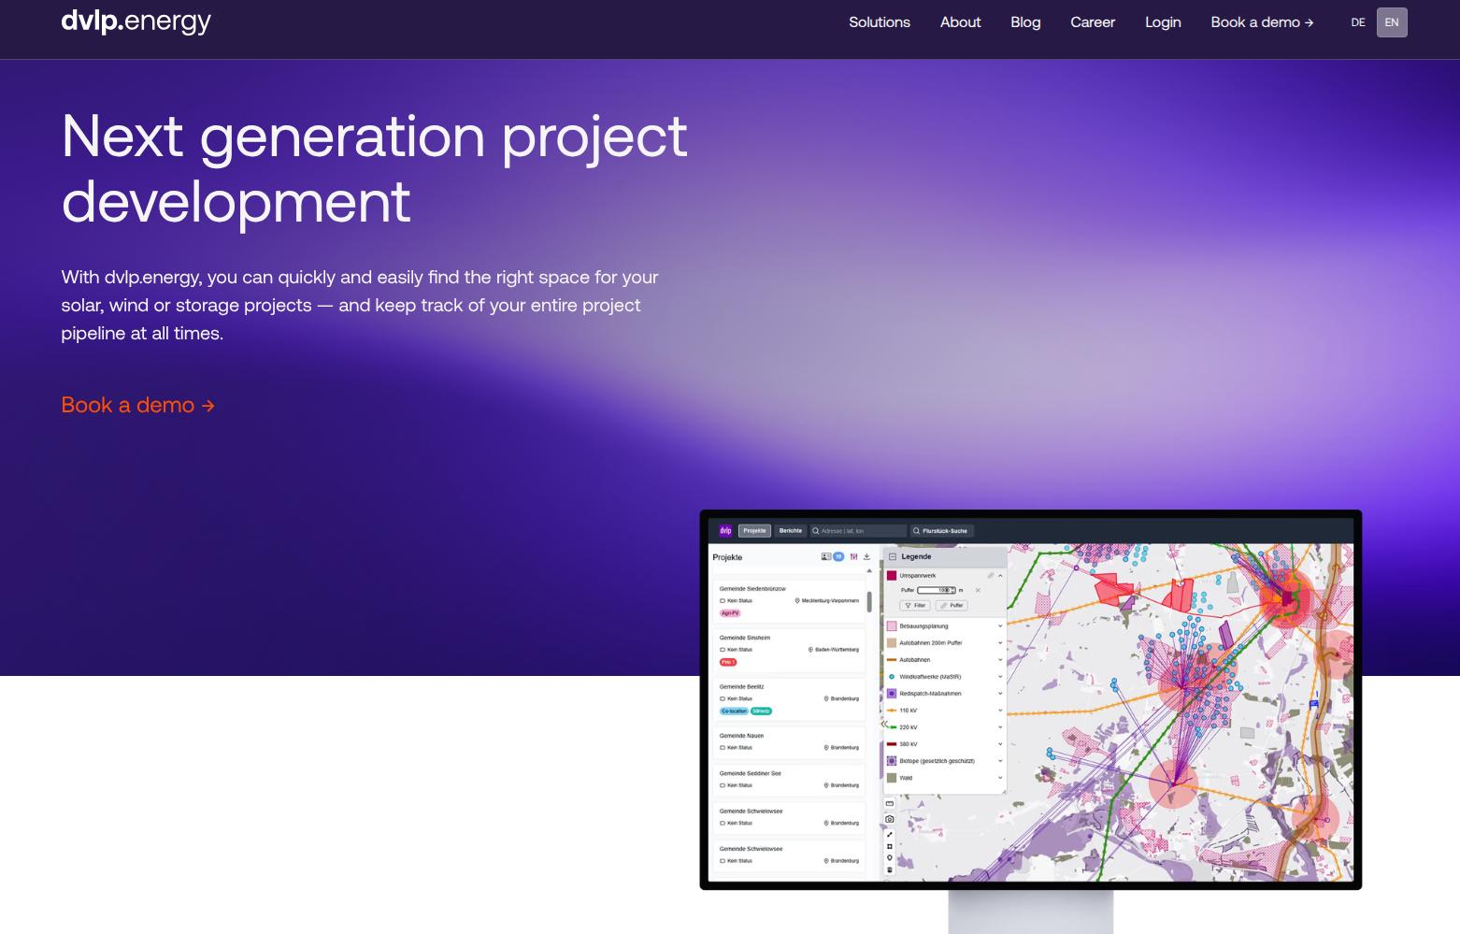Click the Puffer button under Umspannwerk

[x=952, y=605]
